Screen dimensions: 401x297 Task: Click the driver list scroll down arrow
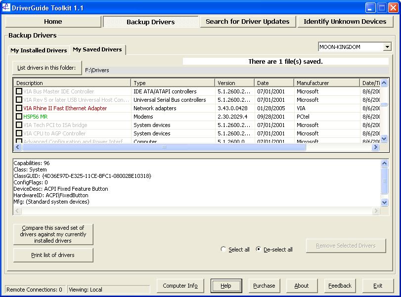pyautogui.click(x=384, y=139)
